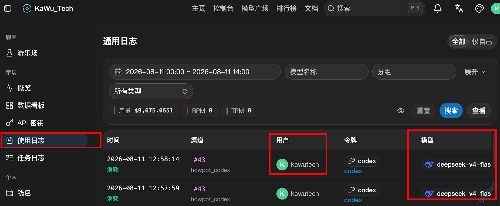500x206 pixels.
Task: Open 模型广场 in top navigation
Action: click(x=255, y=9)
